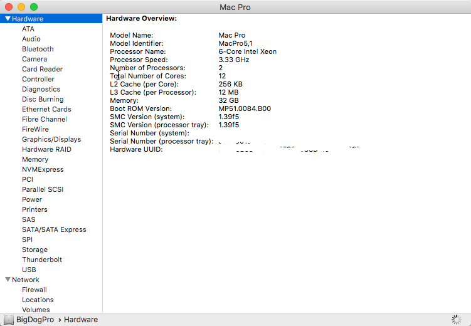Click the 6-Core Intel Xeon value

click(248, 51)
